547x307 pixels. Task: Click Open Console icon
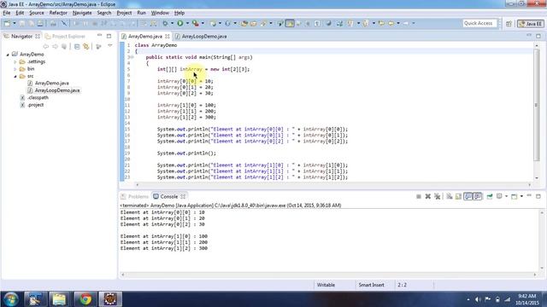coord(514,197)
